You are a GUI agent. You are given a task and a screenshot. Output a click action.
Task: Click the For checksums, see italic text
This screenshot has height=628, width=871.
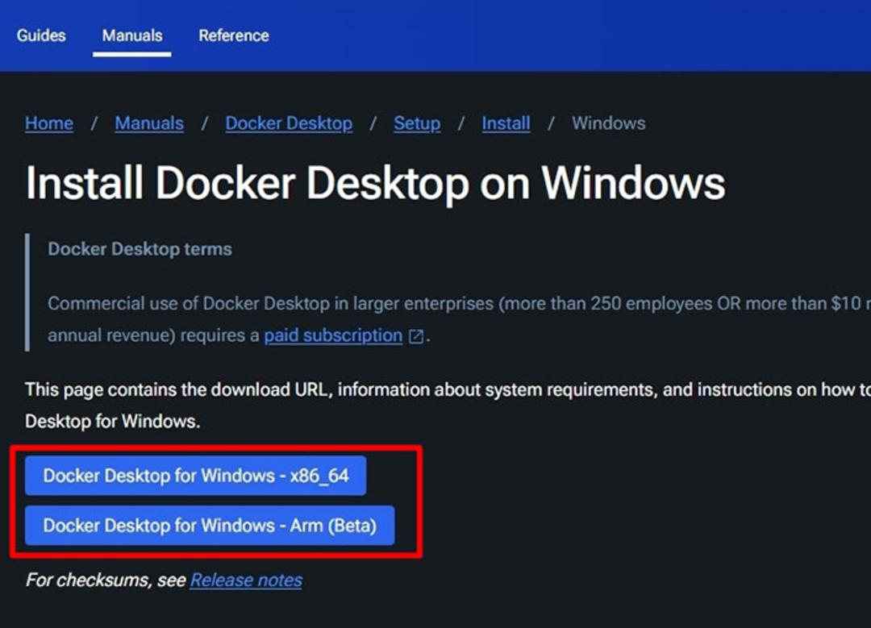(x=106, y=580)
